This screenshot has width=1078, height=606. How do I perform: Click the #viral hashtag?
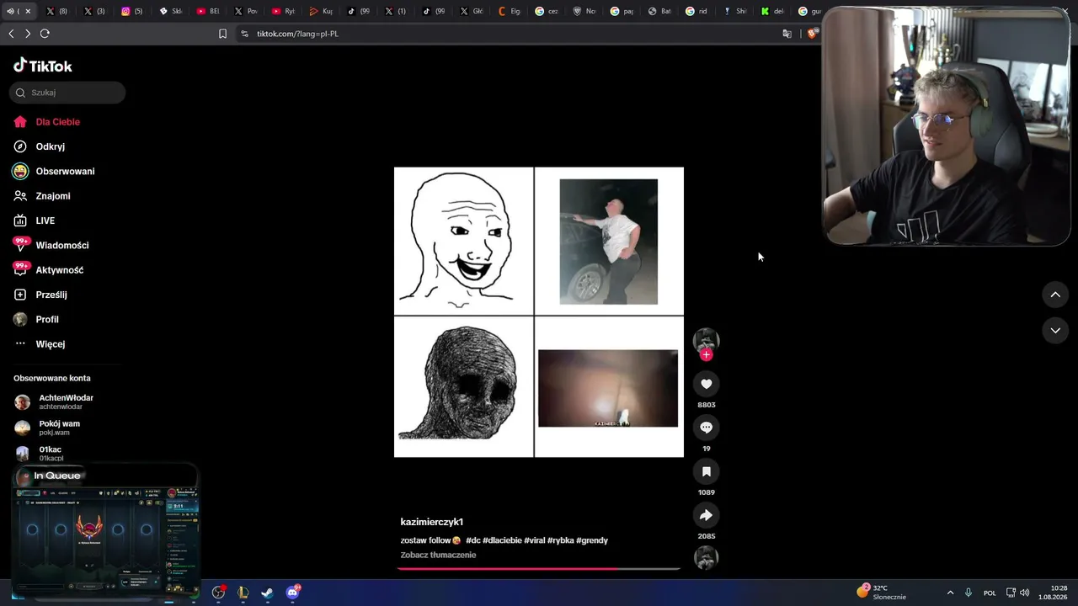click(535, 540)
